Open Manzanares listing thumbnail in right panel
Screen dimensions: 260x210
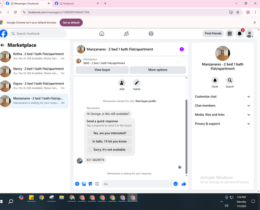pyautogui.click(x=223, y=53)
